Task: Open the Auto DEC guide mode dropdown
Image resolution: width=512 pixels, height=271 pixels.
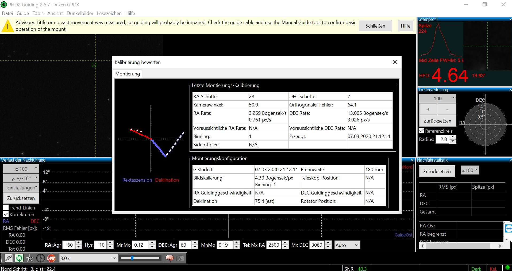Action: (347, 245)
